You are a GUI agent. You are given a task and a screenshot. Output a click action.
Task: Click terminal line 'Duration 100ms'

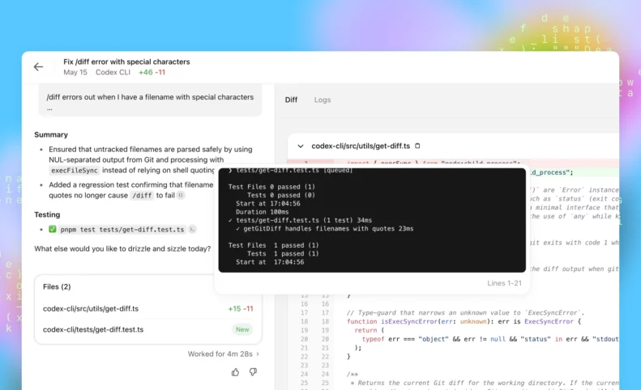pyautogui.click(x=262, y=212)
